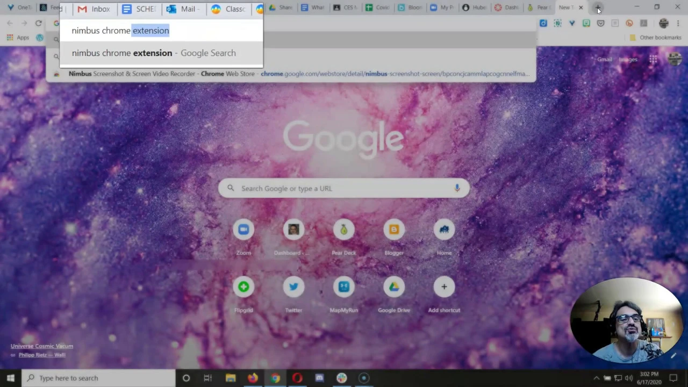
Task: Open File Explorer from the taskbar
Action: pos(231,378)
